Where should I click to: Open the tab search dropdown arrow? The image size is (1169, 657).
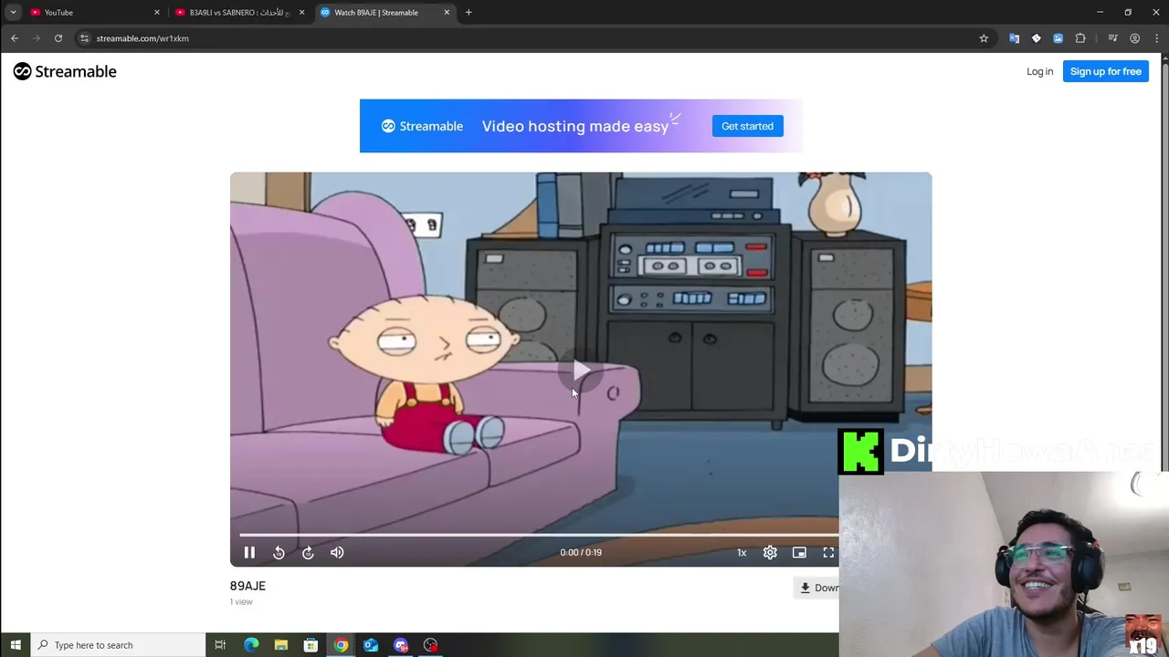(x=13, y=13)
